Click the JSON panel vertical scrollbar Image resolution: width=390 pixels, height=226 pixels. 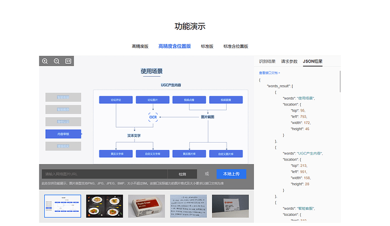[340, 82]
